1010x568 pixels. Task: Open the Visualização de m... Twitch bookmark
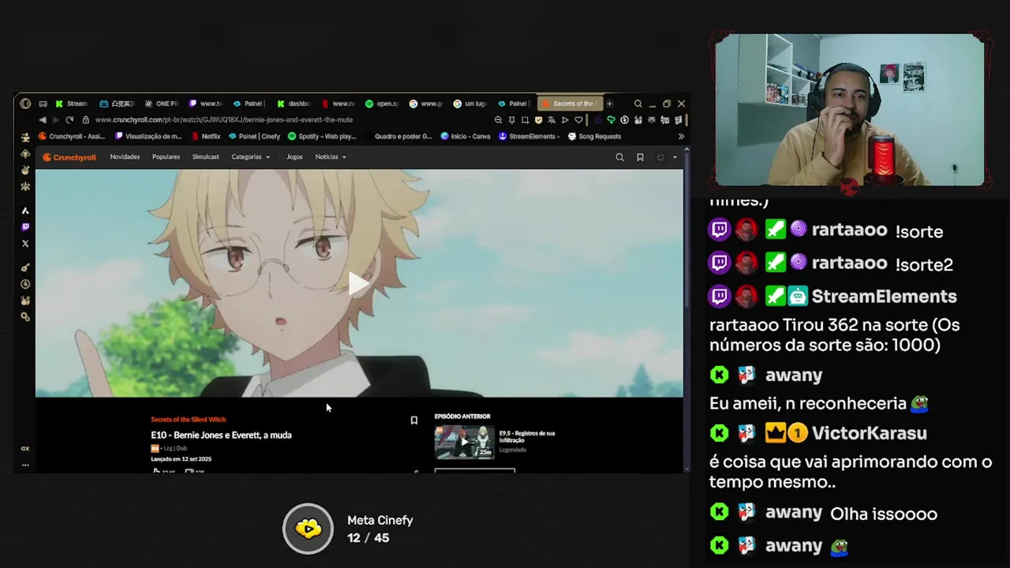tap(149, 136)
